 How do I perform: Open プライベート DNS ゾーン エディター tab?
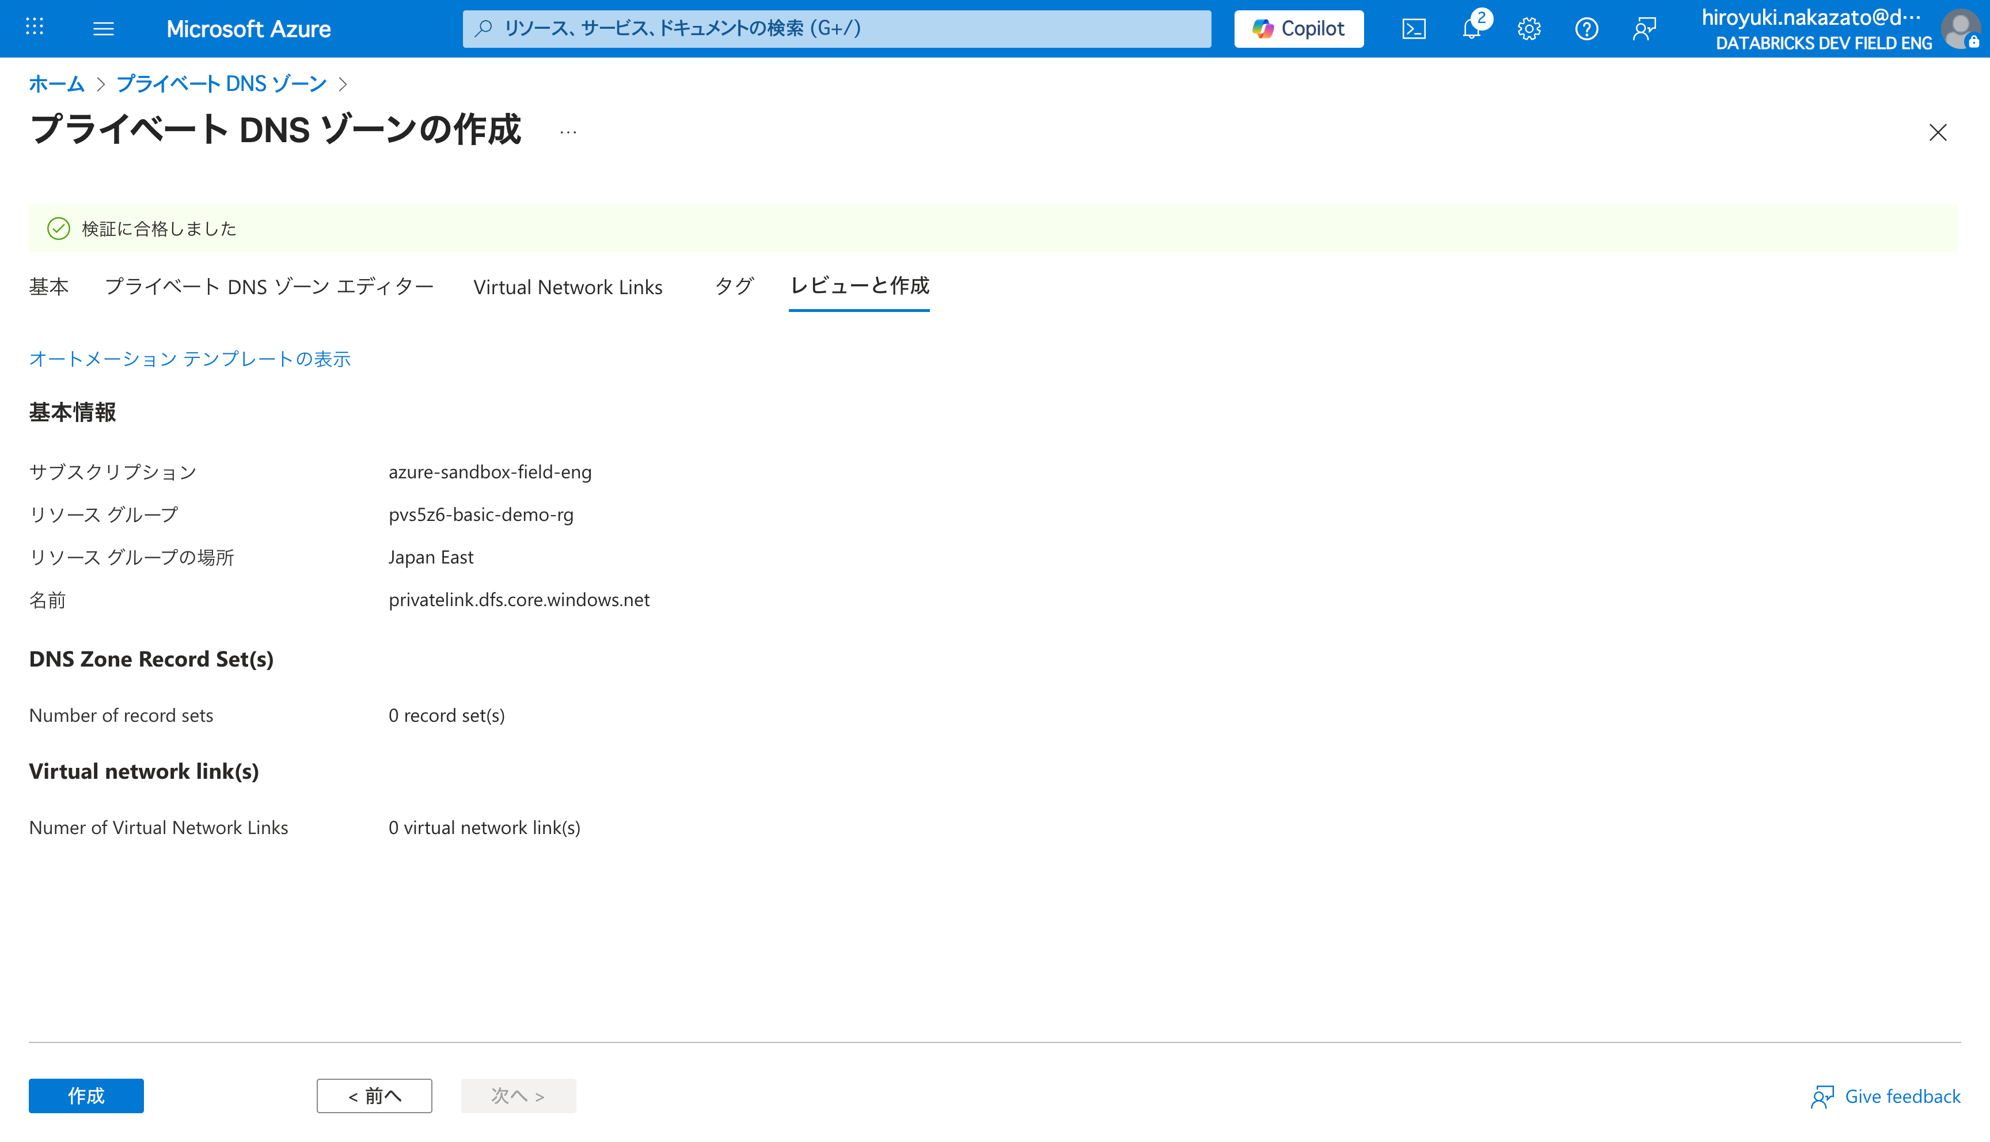pyautogui.click(x=269, y=286)
